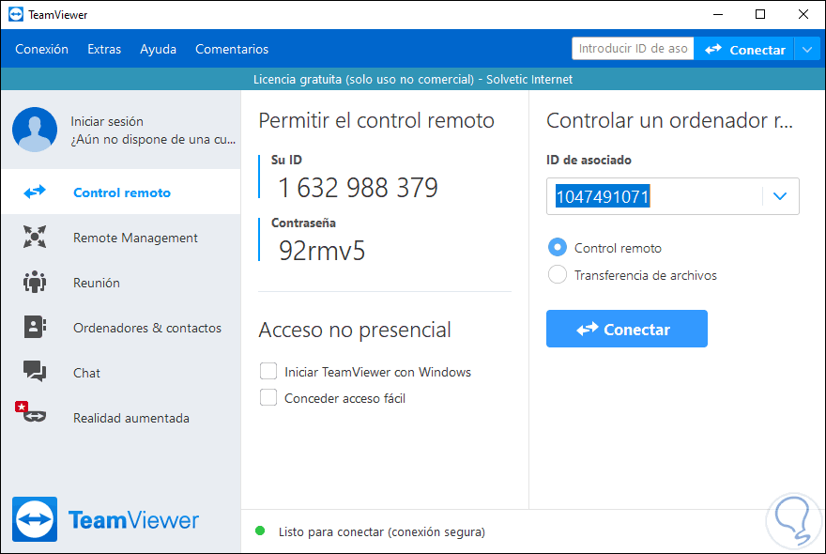
Task: Close the TeamViewer window
Action: [803, 14]
